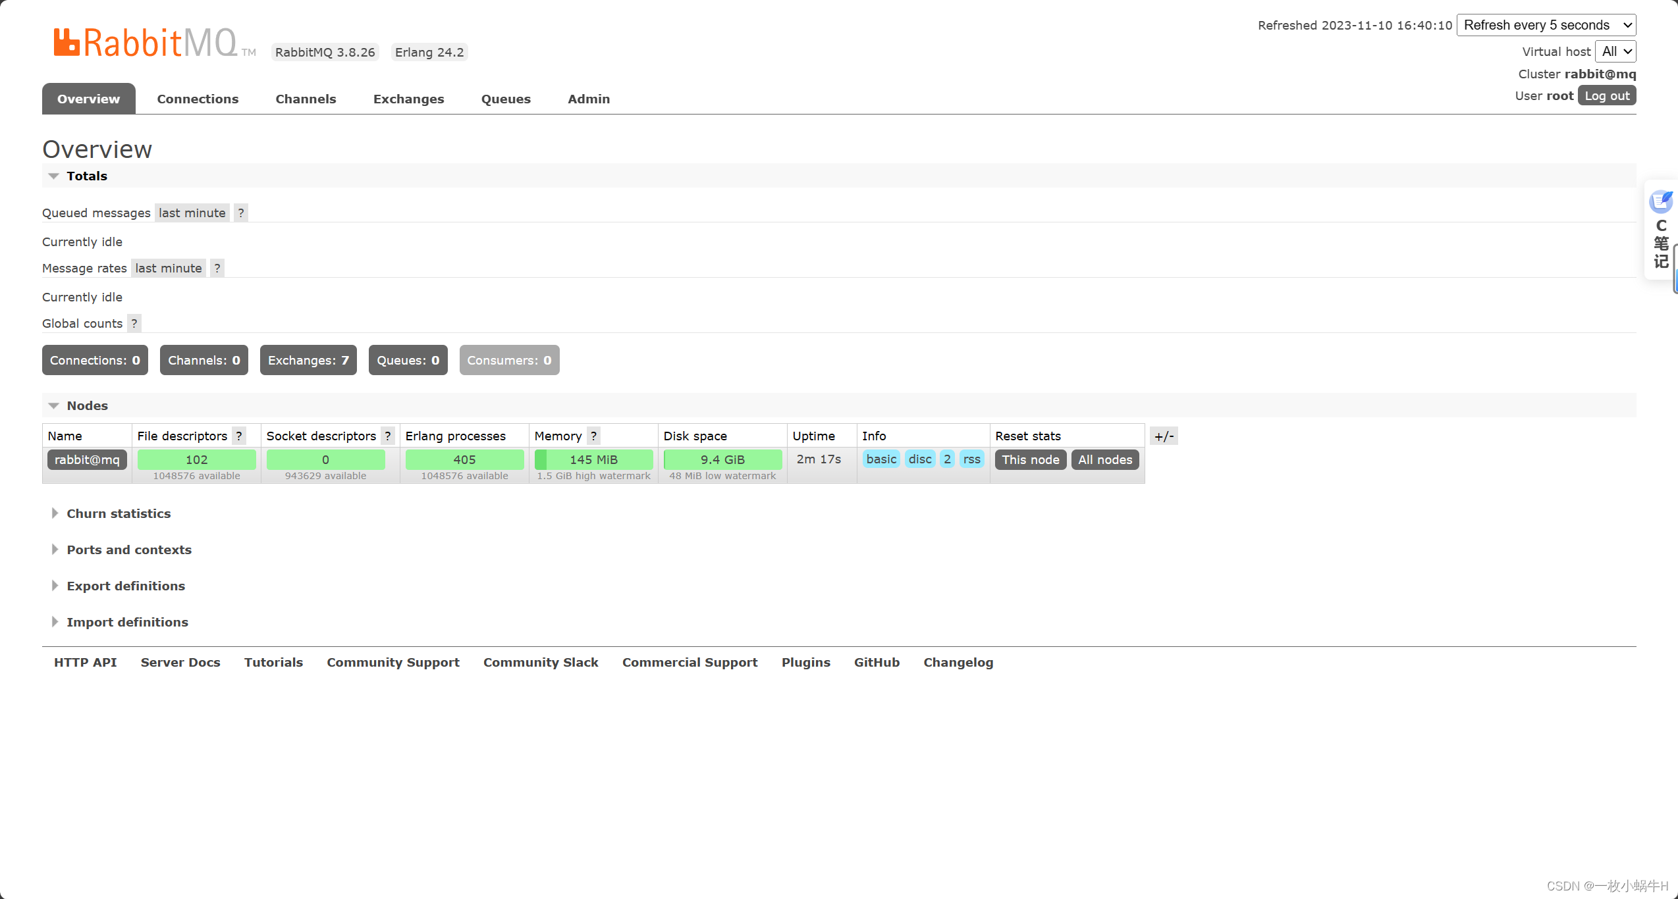The width and height of the screenshot is (1678, 899).
Task: Reset stats for All nodes
Action: [x=1105, y=459]
